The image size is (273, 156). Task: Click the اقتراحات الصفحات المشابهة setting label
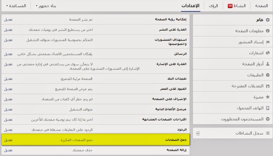pyautogui.click(x=164, y=119)
